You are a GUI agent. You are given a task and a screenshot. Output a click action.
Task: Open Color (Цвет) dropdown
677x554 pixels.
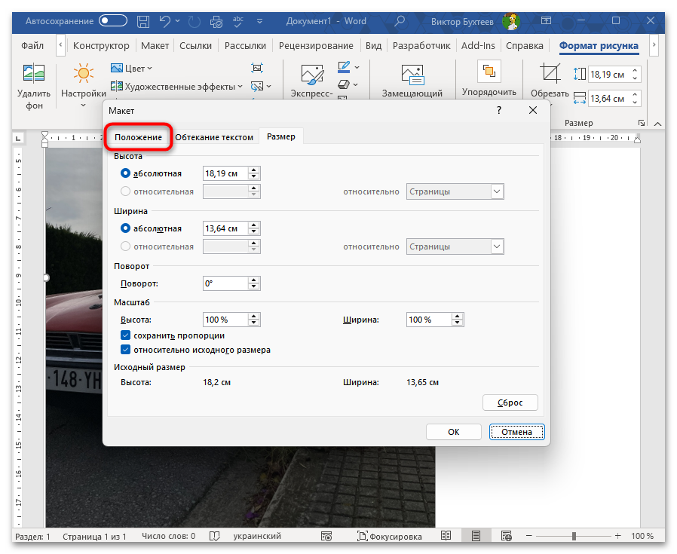[x=131, y=69]
